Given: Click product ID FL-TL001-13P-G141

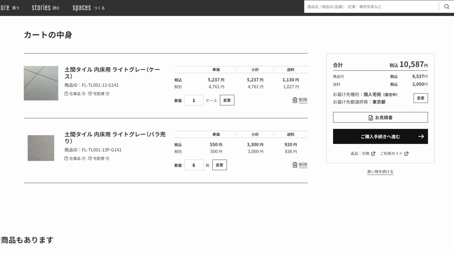Looking at the screenshot, I should [x=102, y=150].
